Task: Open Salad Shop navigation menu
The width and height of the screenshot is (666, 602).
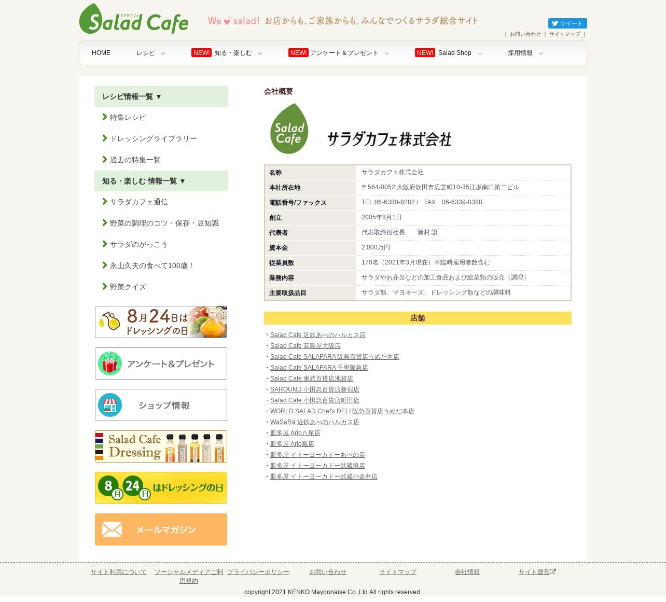Action: [454, 53]
